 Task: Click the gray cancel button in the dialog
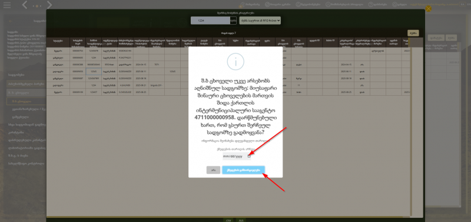click(x=213, y=170)
